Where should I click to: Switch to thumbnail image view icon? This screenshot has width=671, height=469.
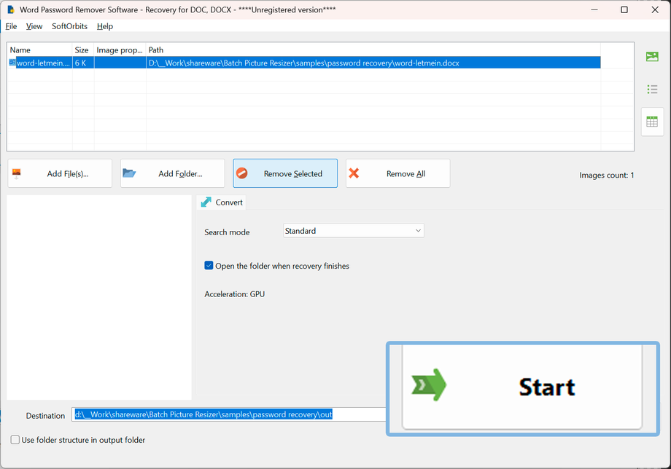pos(652,56)
